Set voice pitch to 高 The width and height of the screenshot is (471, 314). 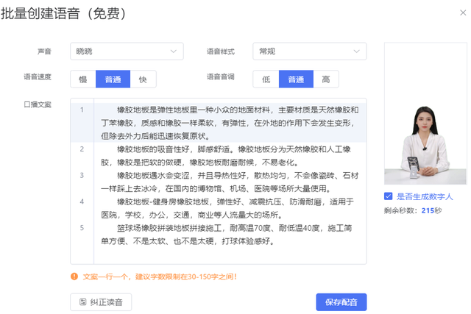tap(326, 79)
